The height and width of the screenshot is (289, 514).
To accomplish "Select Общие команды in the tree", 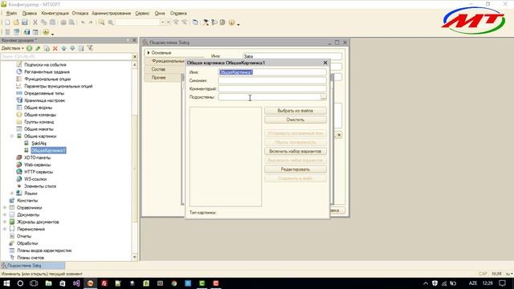I will pos(40,115).
